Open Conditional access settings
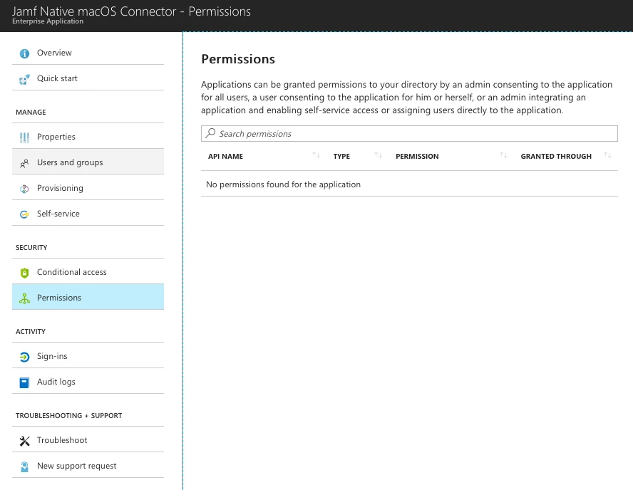Image resolution: width=633 pixels, height=490 pixels. 88,272
